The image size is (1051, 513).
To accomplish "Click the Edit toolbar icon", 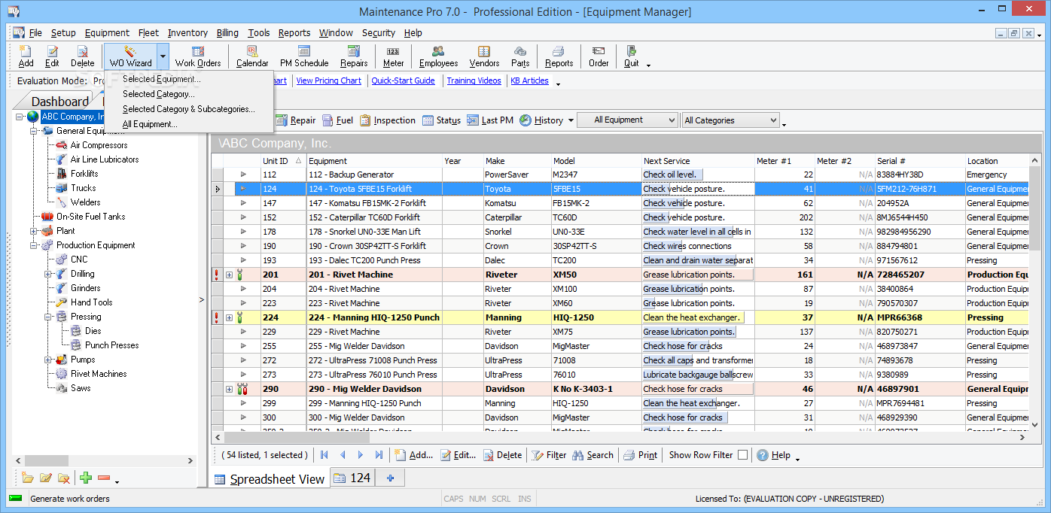I will pyautogui.click(x=52, y=56).
